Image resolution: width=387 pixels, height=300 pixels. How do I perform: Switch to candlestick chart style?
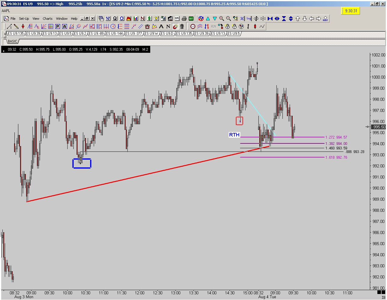[255, 26]
